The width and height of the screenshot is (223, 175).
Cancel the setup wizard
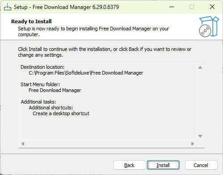coord(201,165)
